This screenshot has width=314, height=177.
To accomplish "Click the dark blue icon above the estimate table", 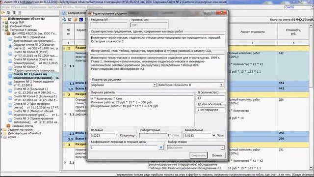I will click(x=81, y=20).
